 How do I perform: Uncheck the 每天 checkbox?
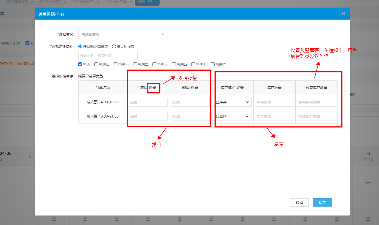point(80,64)
